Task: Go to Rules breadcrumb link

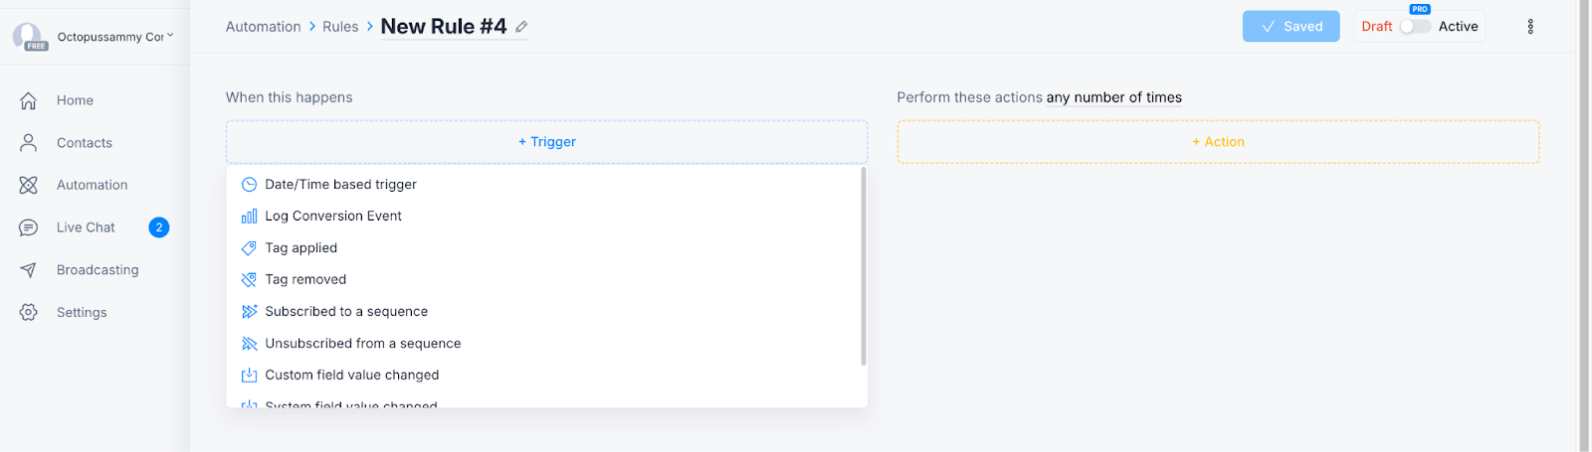Action: click(340, 27)
